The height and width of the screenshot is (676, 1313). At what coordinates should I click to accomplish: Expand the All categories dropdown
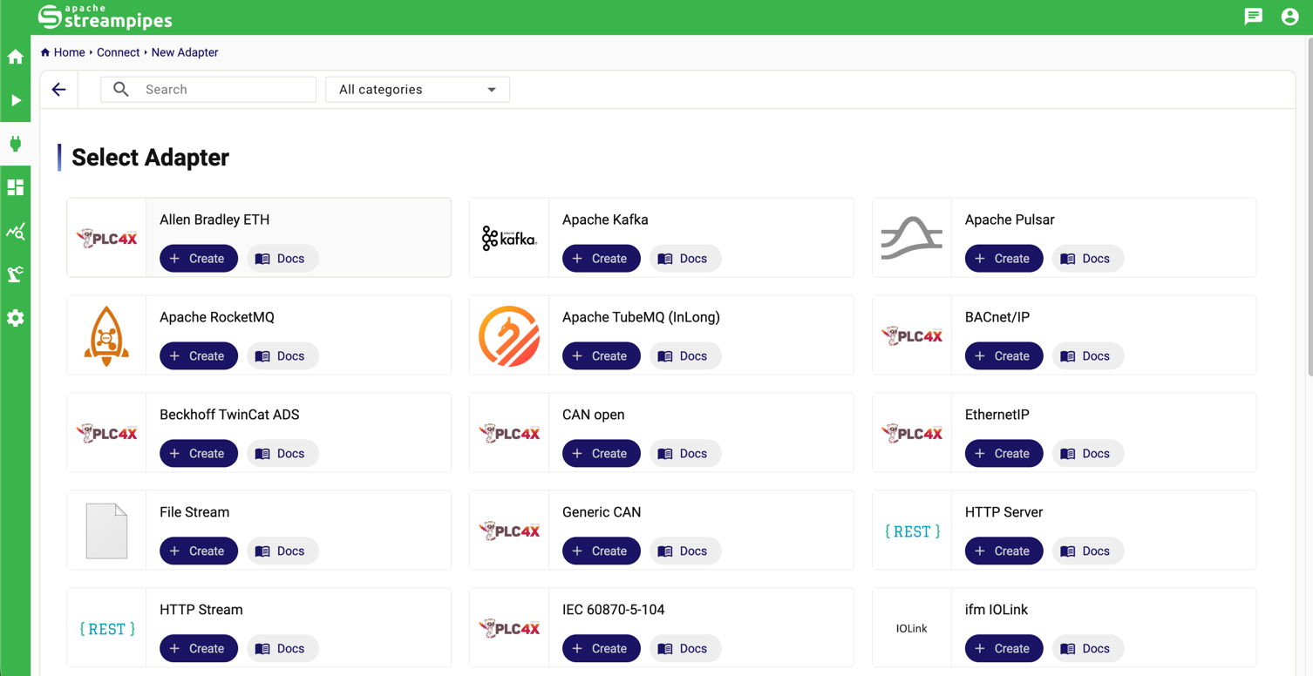[x=417, y=90]
